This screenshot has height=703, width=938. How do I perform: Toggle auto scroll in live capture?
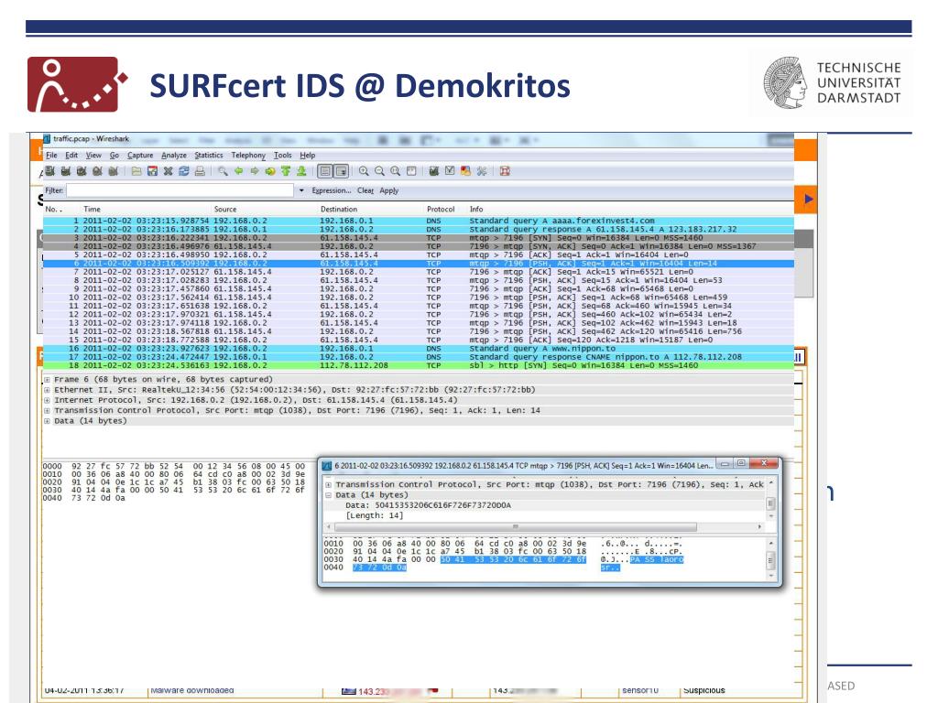[x=341, y=171]
